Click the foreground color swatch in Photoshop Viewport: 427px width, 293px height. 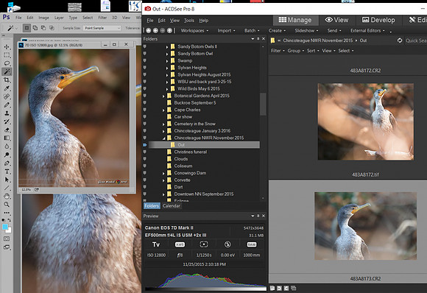tap(5, 227)
